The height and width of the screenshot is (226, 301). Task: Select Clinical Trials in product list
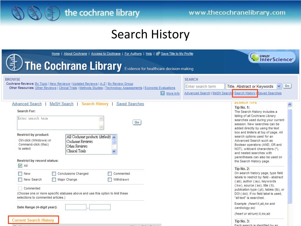(76, 151)
